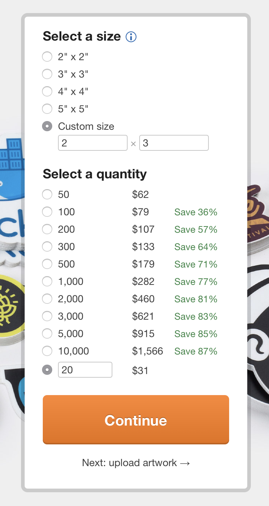Image resolution: width=269 pixels, height=506 pixels.
Task: Select the 3" x 3" size option
Action: 47,74
